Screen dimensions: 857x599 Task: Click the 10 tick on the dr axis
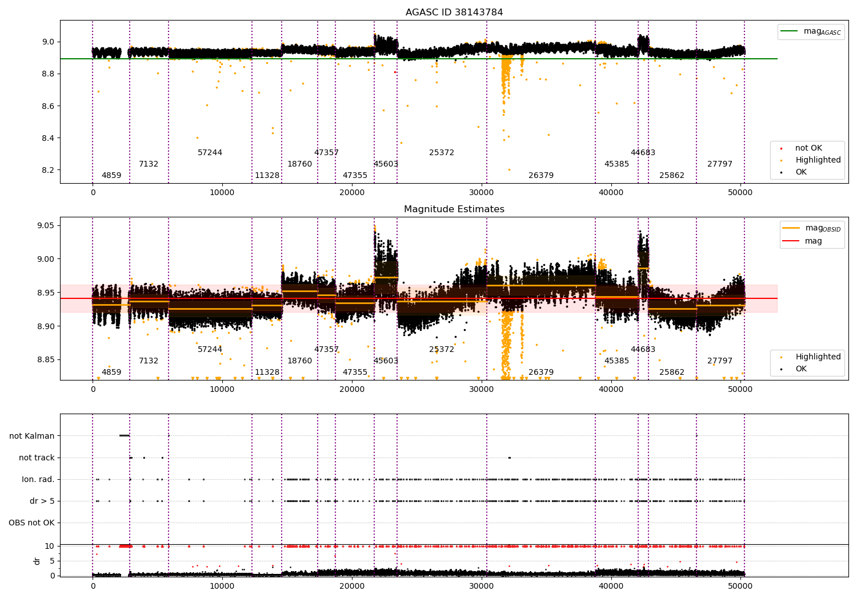(50, 547)
